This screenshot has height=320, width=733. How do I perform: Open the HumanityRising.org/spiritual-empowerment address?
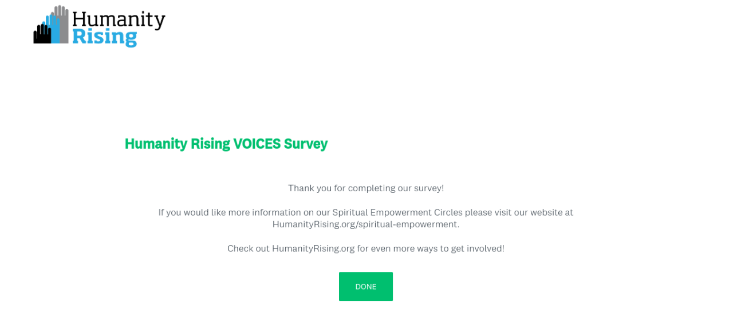[365, 224]
